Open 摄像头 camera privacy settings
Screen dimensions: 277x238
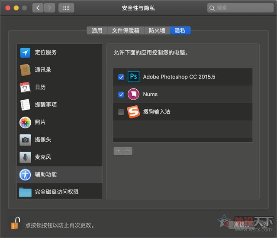[x=43, y=140]
